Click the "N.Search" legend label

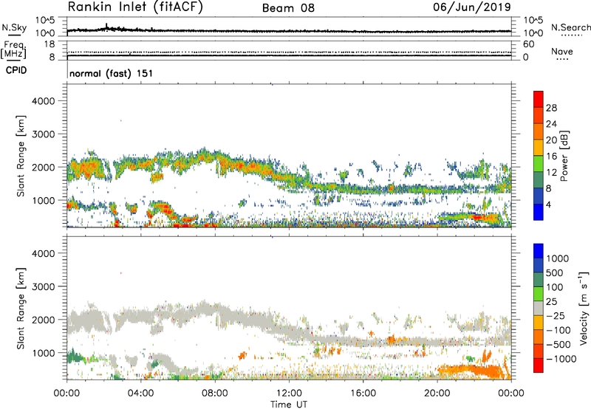coord(570,27)
